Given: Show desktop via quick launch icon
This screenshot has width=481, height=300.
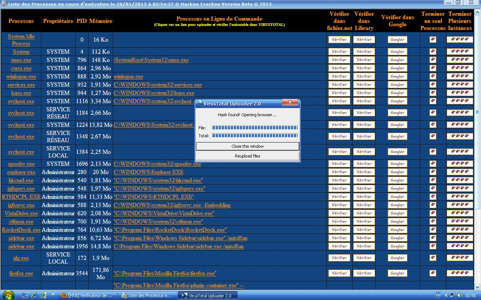Looking at the screenshot, I should tap(25, 295).
